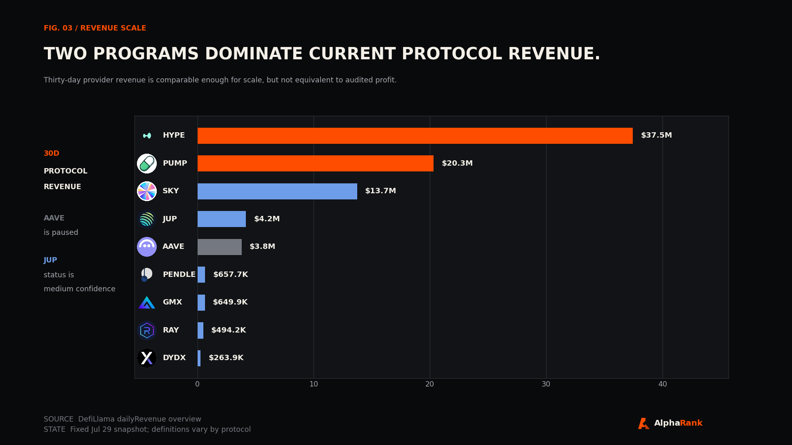Select the blue JUP revenue bar
Image resolution: width=792 pixels, height=445 pixels.
point(222,219)
